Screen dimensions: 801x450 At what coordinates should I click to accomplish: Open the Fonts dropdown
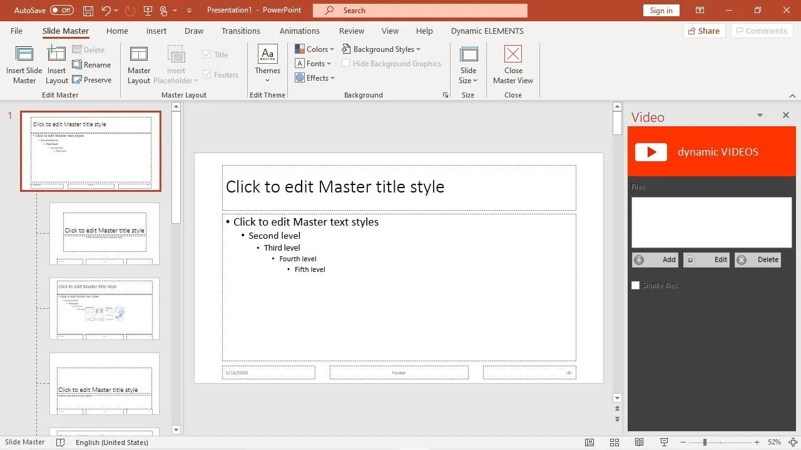tap(313, 63)
